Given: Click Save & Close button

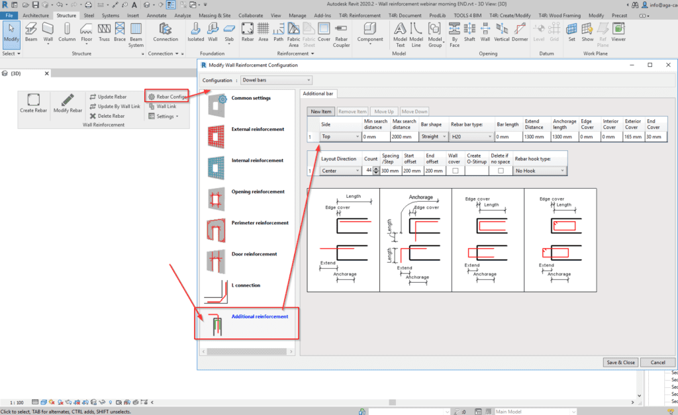Looking at the screenshot, I should click(620, 363).
